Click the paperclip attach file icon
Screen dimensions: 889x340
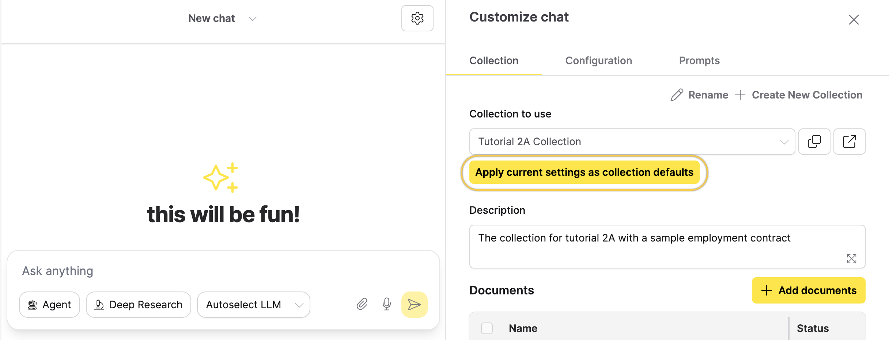coord(362,304)
